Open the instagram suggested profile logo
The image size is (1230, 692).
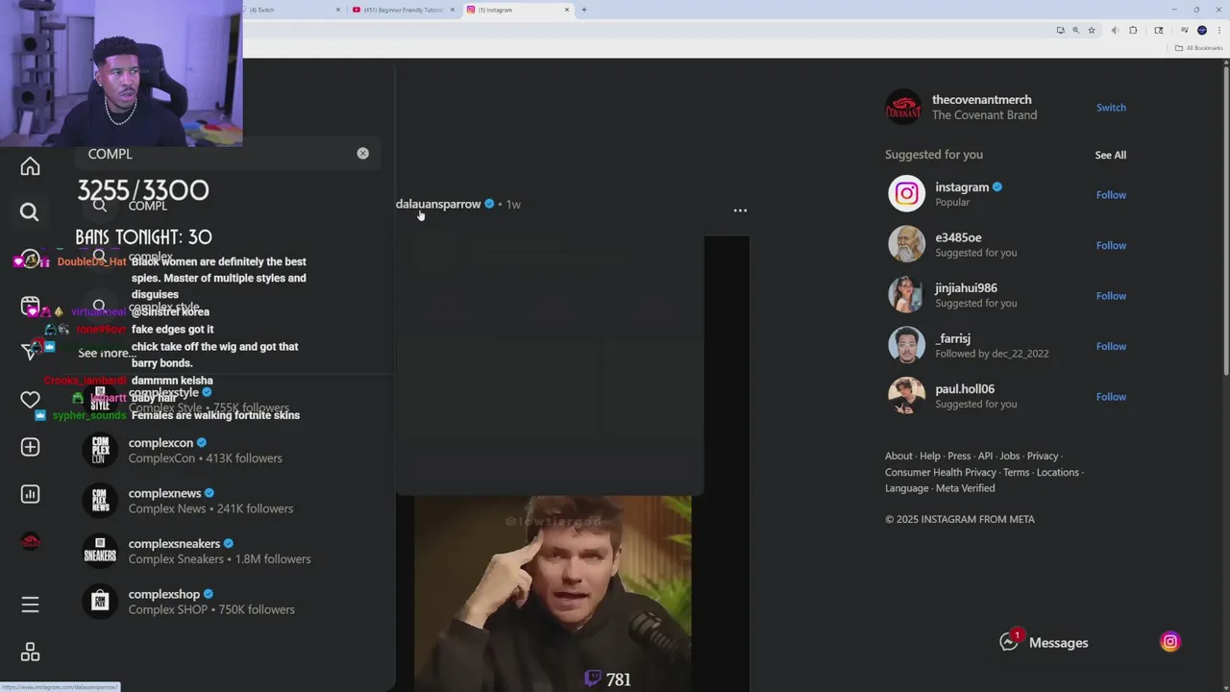tap(906, 194)
